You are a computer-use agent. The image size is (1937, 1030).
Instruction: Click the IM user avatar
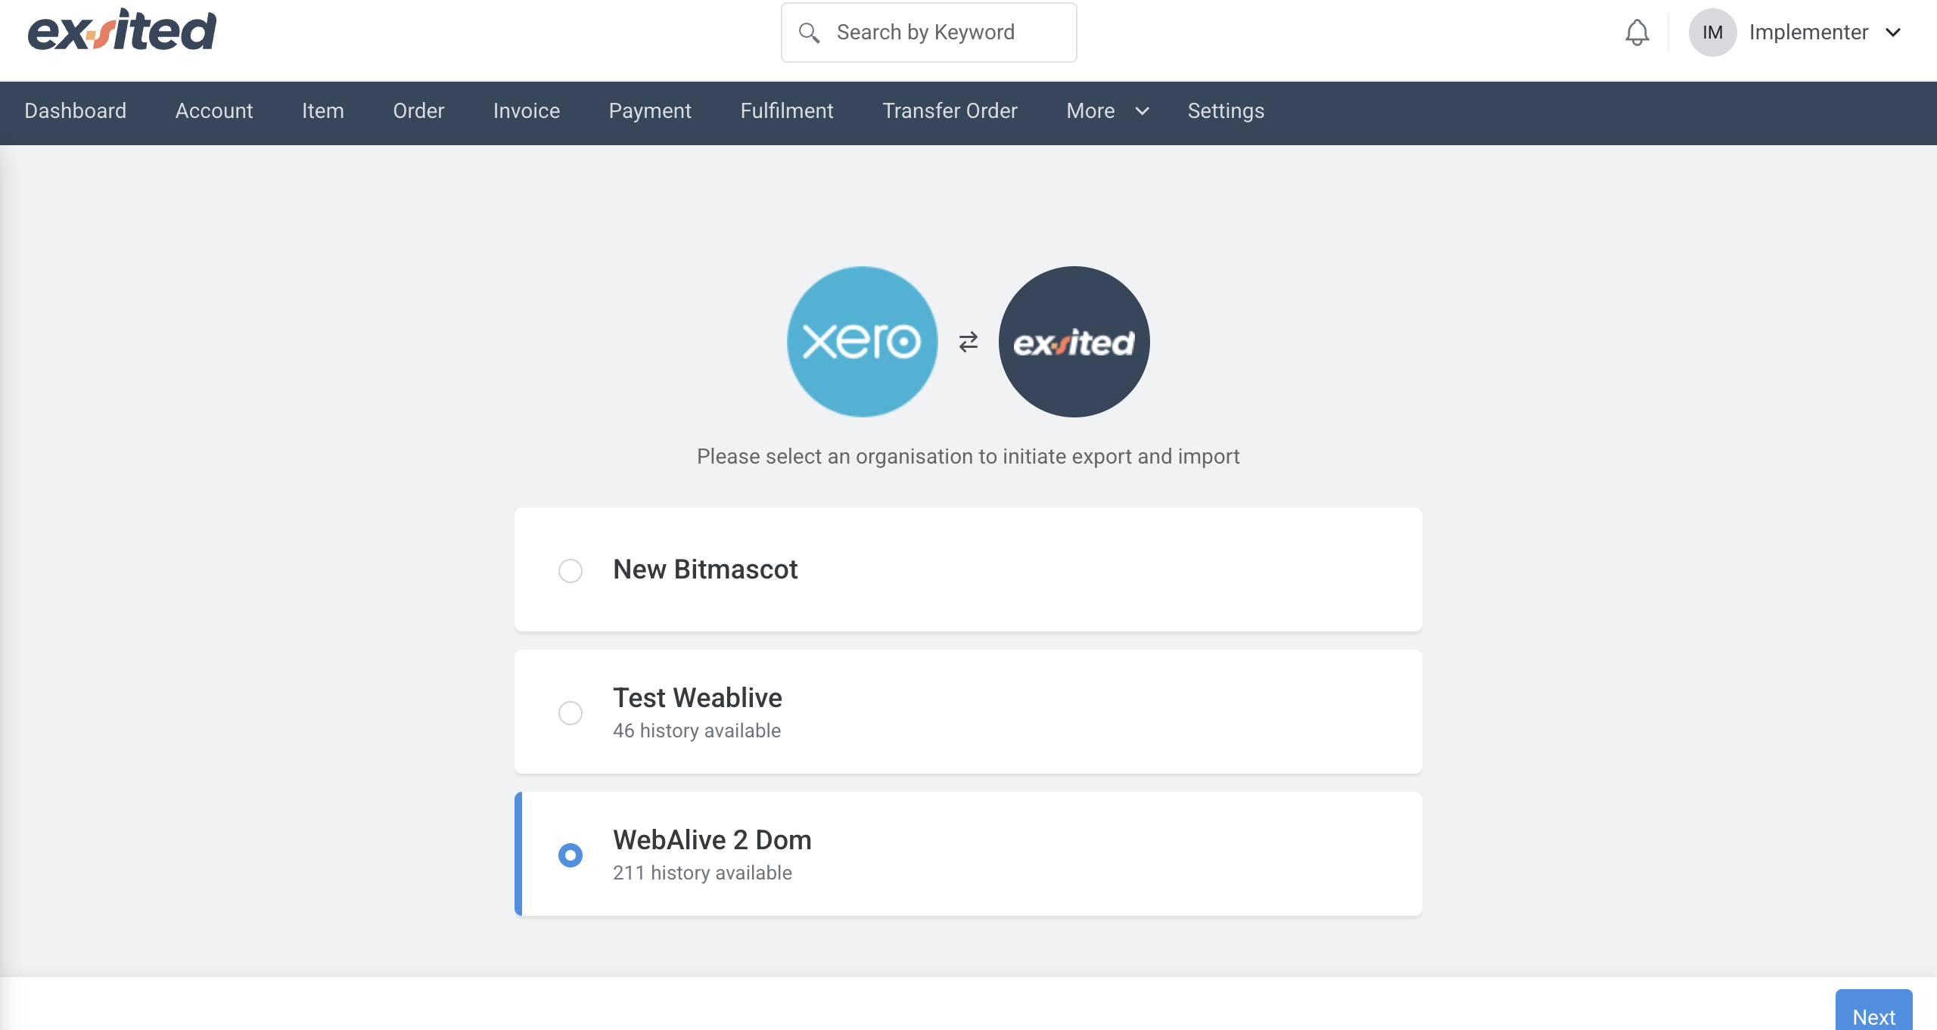1712,33
